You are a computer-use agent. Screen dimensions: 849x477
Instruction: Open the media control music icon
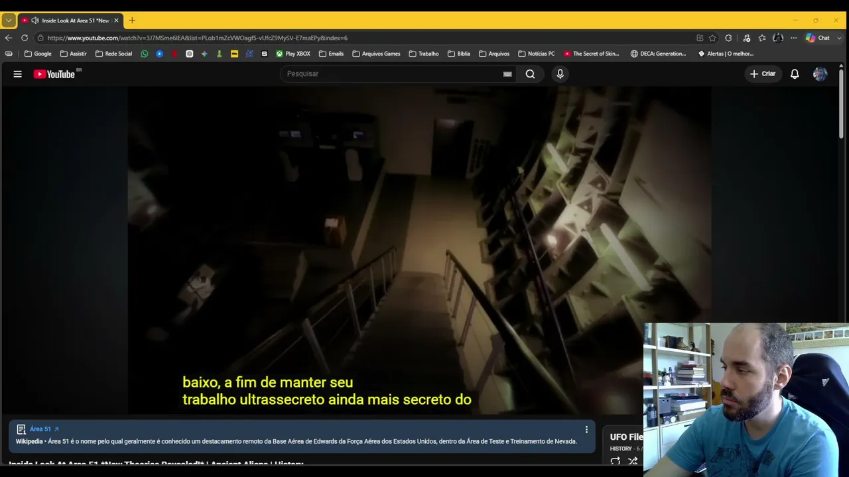(x=747, y=38)
